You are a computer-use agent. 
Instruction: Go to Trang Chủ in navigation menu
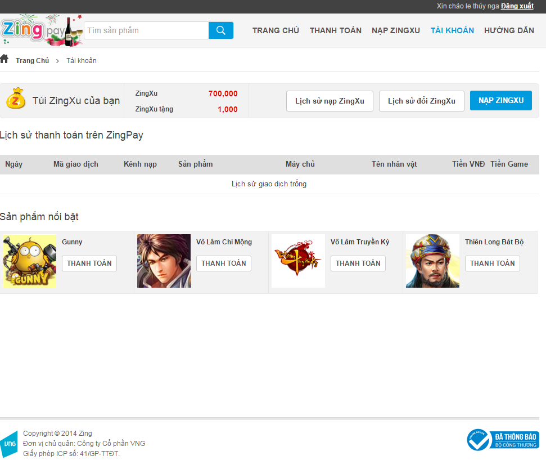pos(276,30)
